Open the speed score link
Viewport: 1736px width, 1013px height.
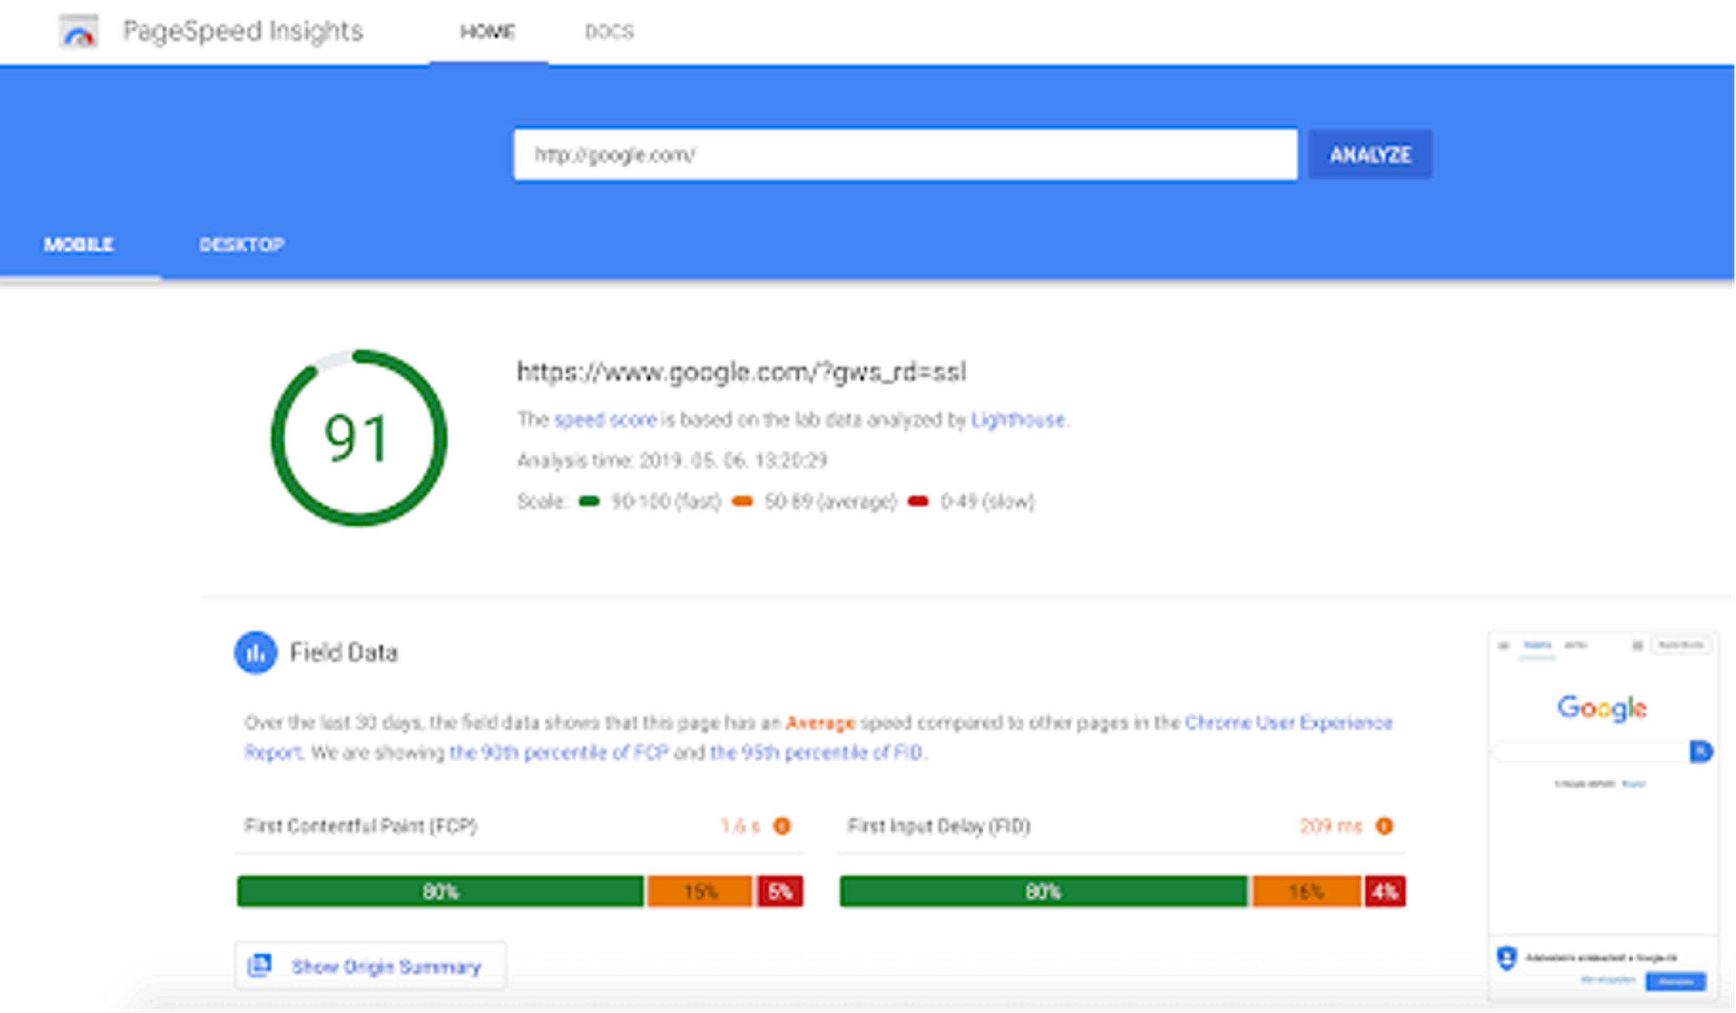tap(605, 419)
